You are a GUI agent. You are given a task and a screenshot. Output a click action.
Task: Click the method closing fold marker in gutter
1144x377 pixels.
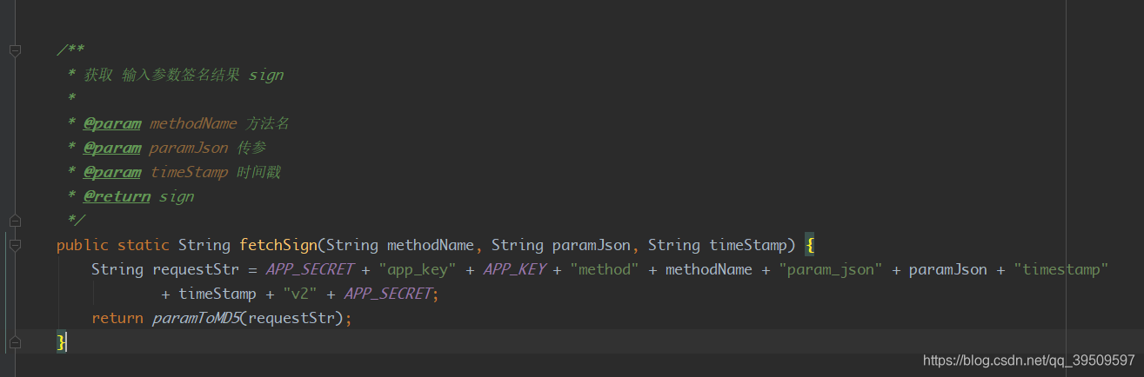pos(15,342)
